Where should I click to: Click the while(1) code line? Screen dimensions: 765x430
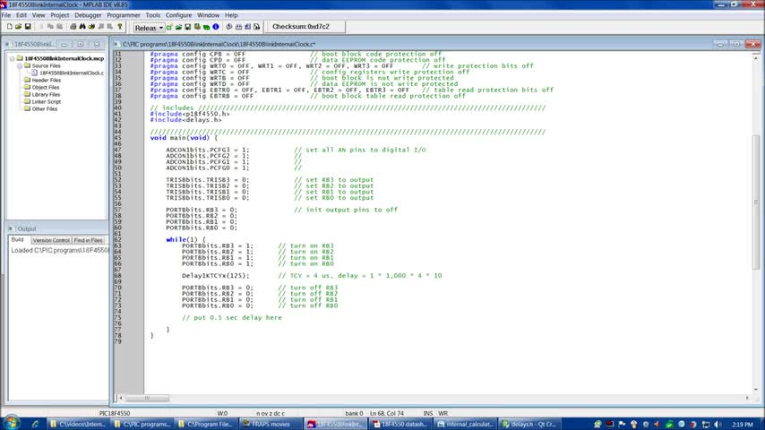pyautogui.click(x=186, y=240)
